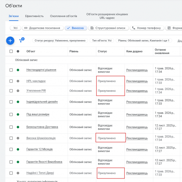The image size is (182, 182).
Task: Click status dot in the table header
Action: tap(18, 51)
